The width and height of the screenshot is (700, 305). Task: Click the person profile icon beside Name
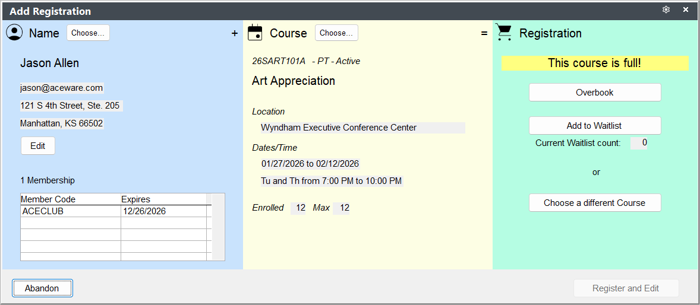[15, 33]
